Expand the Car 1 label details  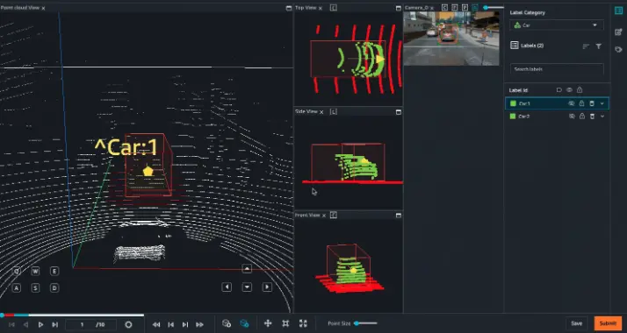(x=602, y=103)
